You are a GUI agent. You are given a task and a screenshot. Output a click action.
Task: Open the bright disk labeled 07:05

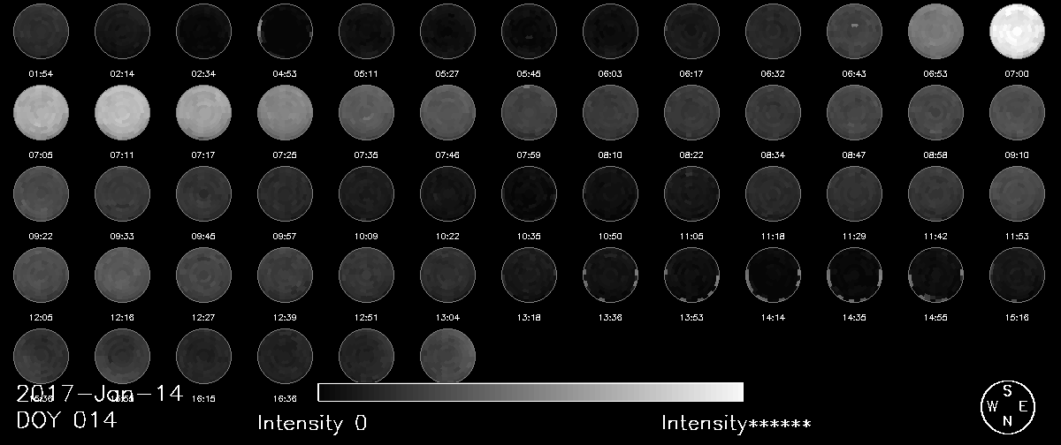pyautogui.click(x=41, y=112)
